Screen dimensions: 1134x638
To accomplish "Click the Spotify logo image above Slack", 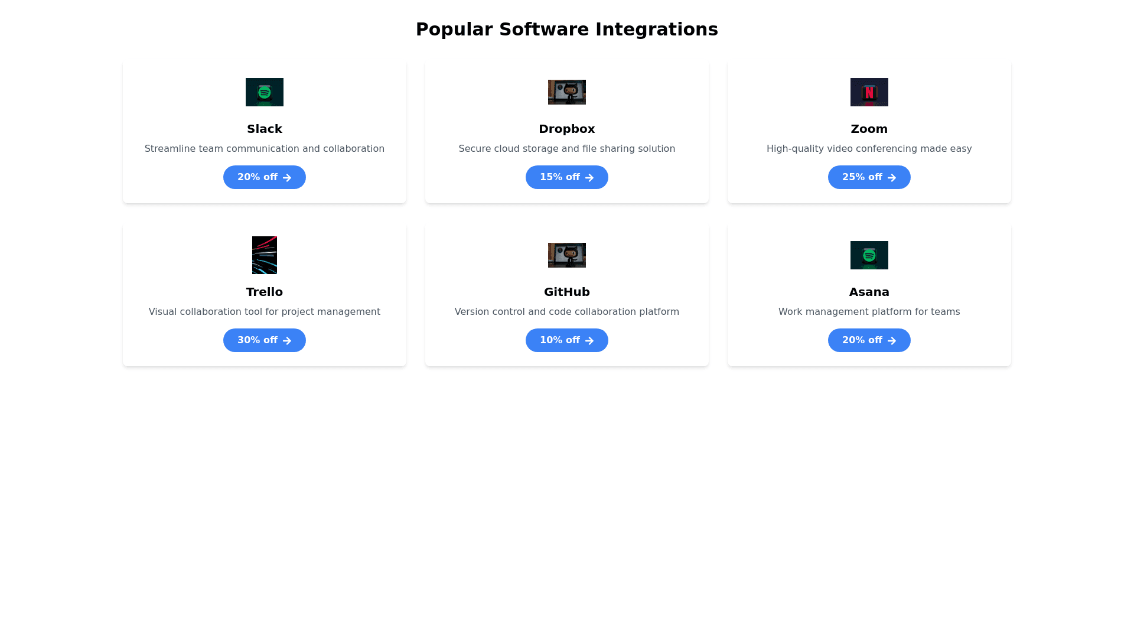I will click(264, 92).
